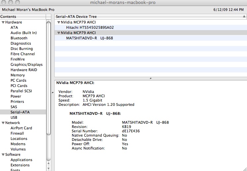Click the Contents column header

[23, 17]
